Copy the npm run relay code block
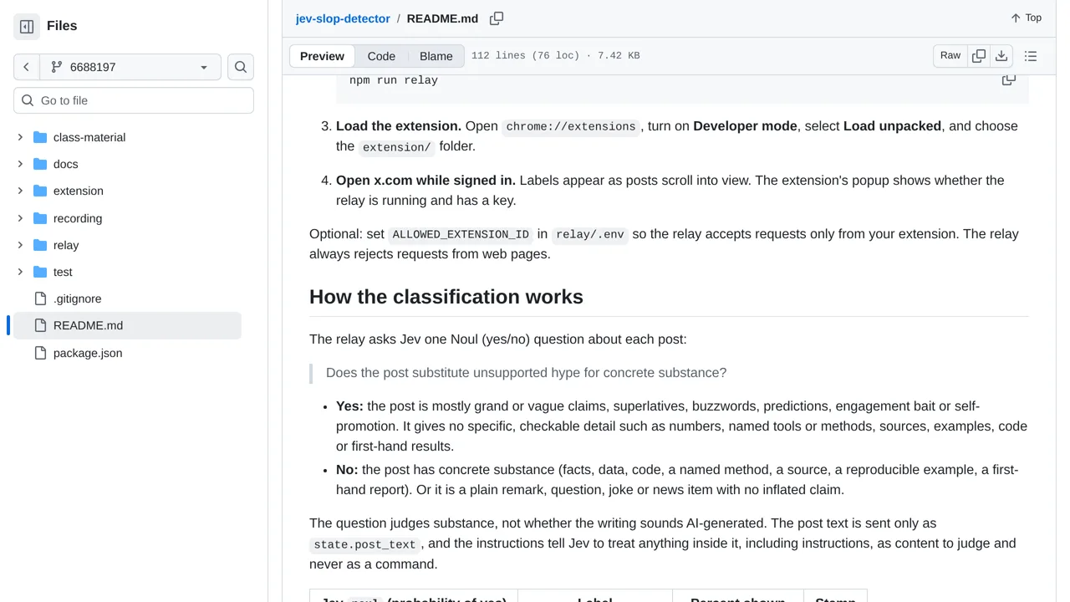 1009,79
